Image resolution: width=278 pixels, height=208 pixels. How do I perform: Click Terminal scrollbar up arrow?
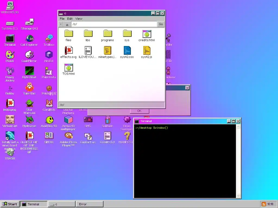click(x=238, y=127)
